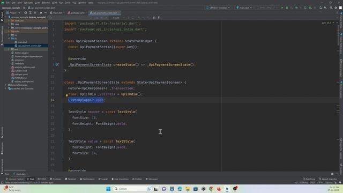This screenshot has height=193, width=343.
Task: Open Version Control tool window
Action: pyautogui.click(x=14, y=179)
